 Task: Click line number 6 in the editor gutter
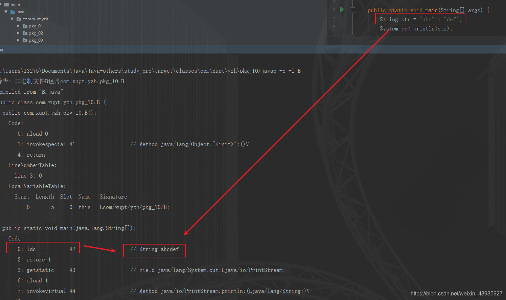pyautogui.click(x=334, y=20)
